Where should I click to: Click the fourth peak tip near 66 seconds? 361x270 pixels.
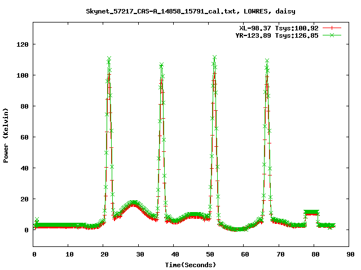267,61
